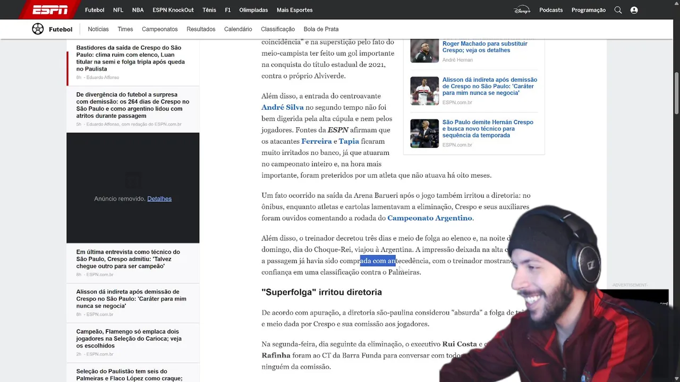Click Ferreira player link
This screenshot has width=680, height=382.
coord(316,141)
